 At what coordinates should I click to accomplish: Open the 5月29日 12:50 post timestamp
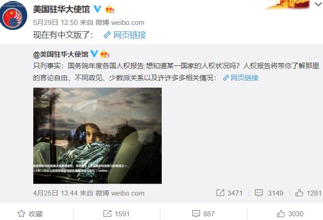click(x=55, y=23)
